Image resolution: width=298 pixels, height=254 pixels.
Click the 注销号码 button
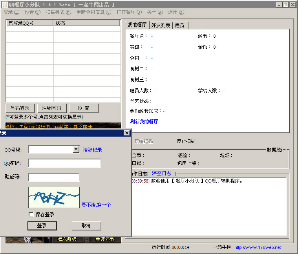click(x=52, y=108)
